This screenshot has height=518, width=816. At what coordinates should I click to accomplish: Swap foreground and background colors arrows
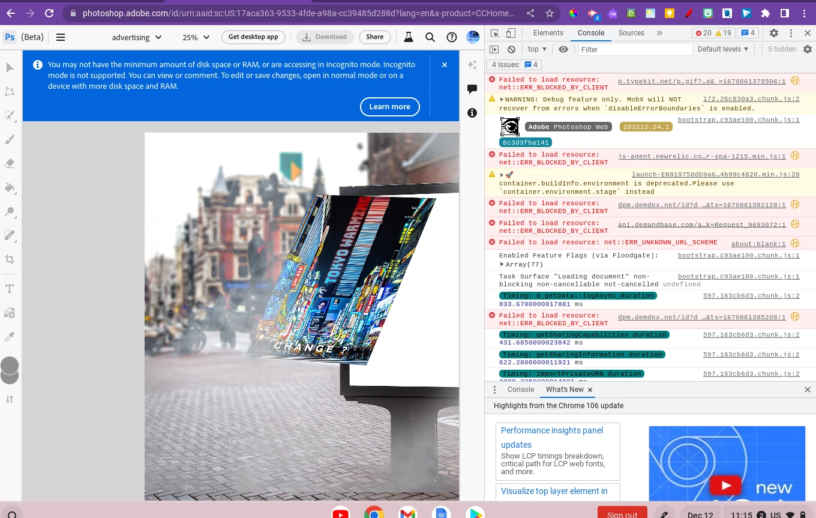pyautogui.click(x=10, y=399)
